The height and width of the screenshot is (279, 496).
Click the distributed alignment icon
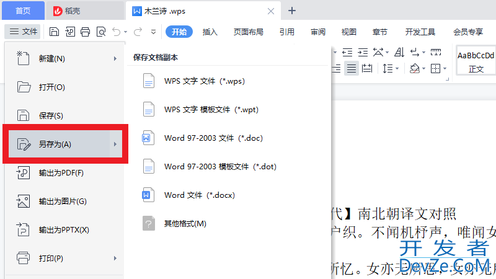367,68
